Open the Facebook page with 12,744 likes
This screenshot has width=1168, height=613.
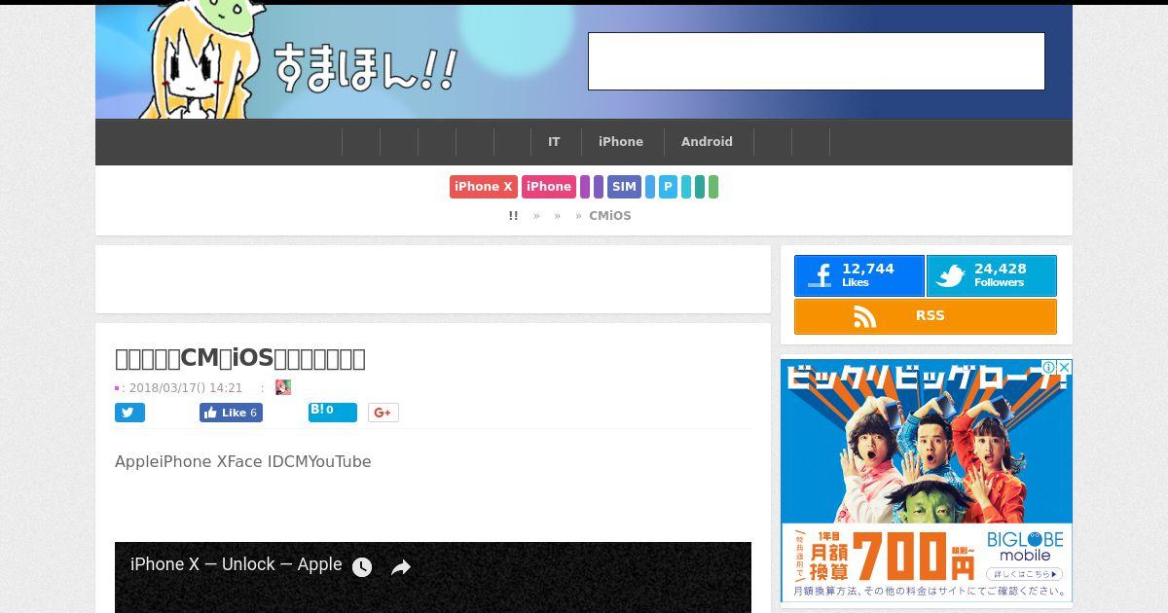click(x=859, y=275)
